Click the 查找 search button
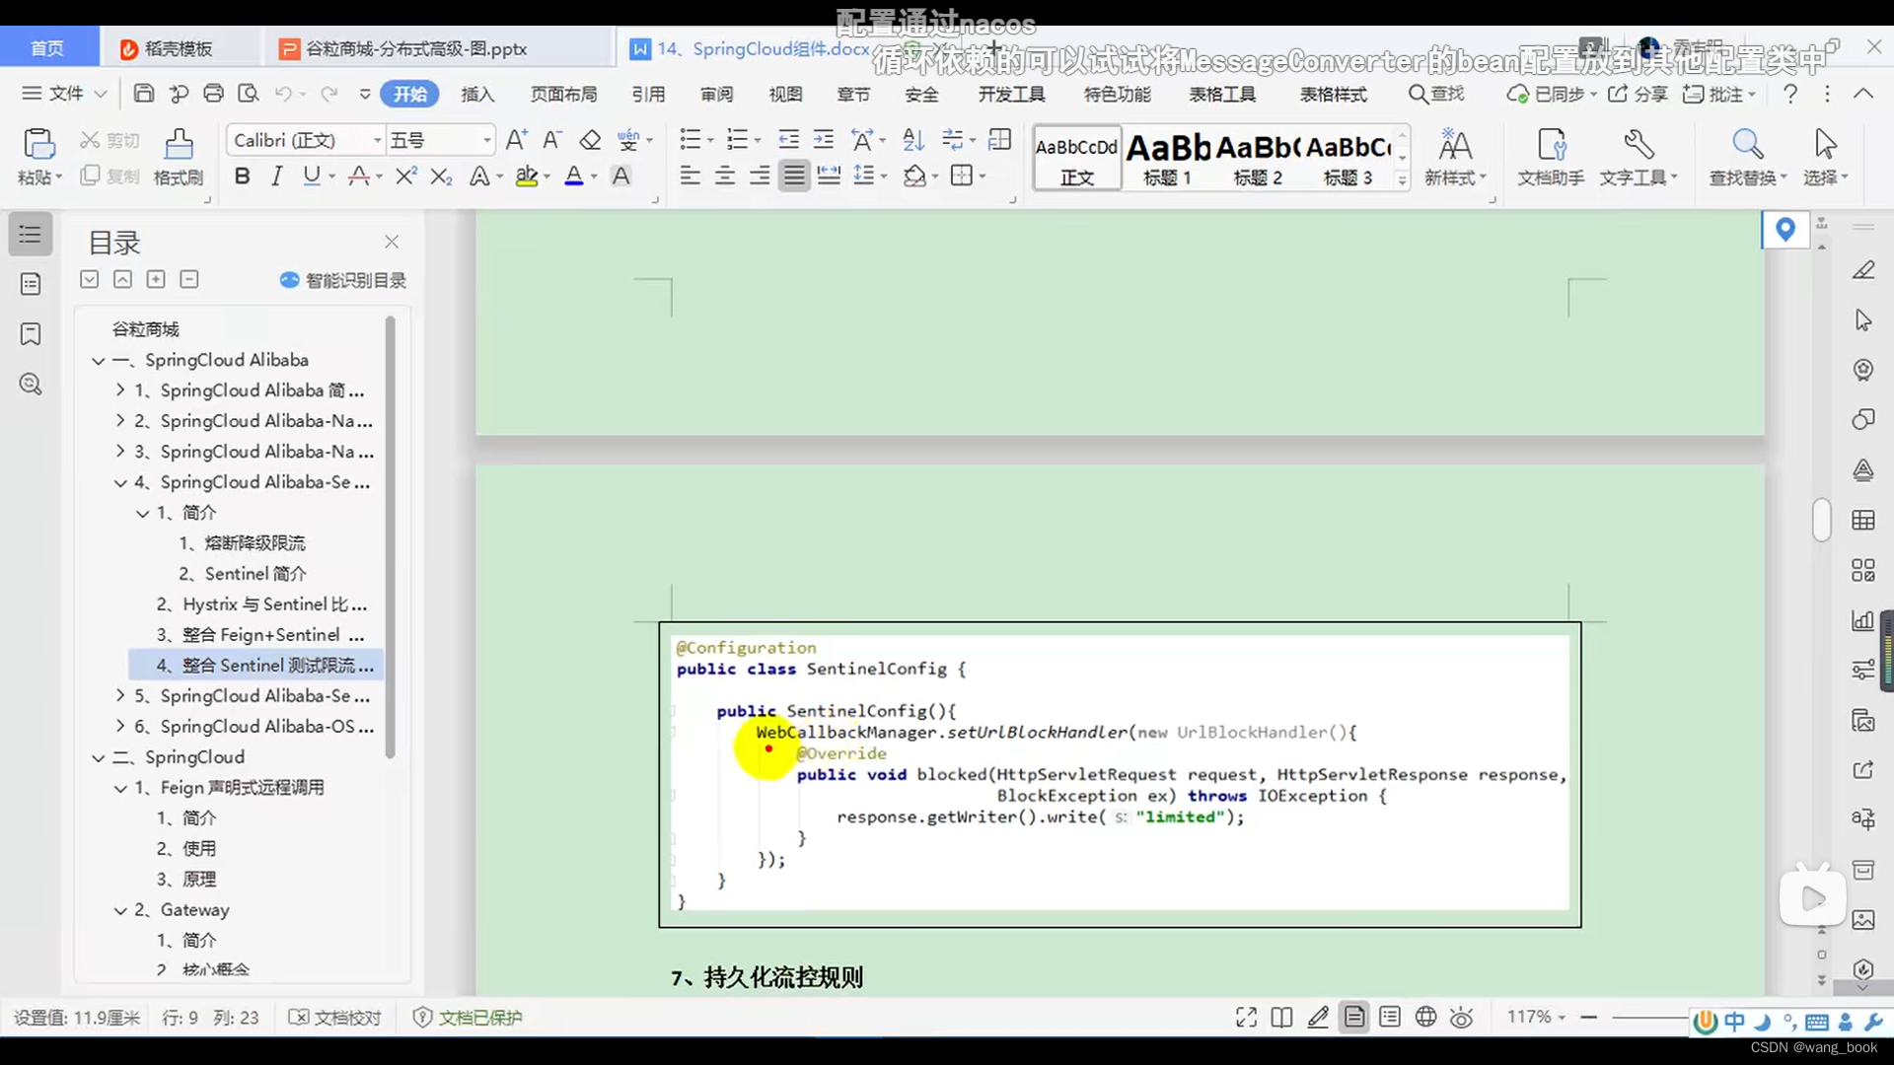Image resolution: width=1894 pixels, height=1065 pixels. pos(1436,94)
